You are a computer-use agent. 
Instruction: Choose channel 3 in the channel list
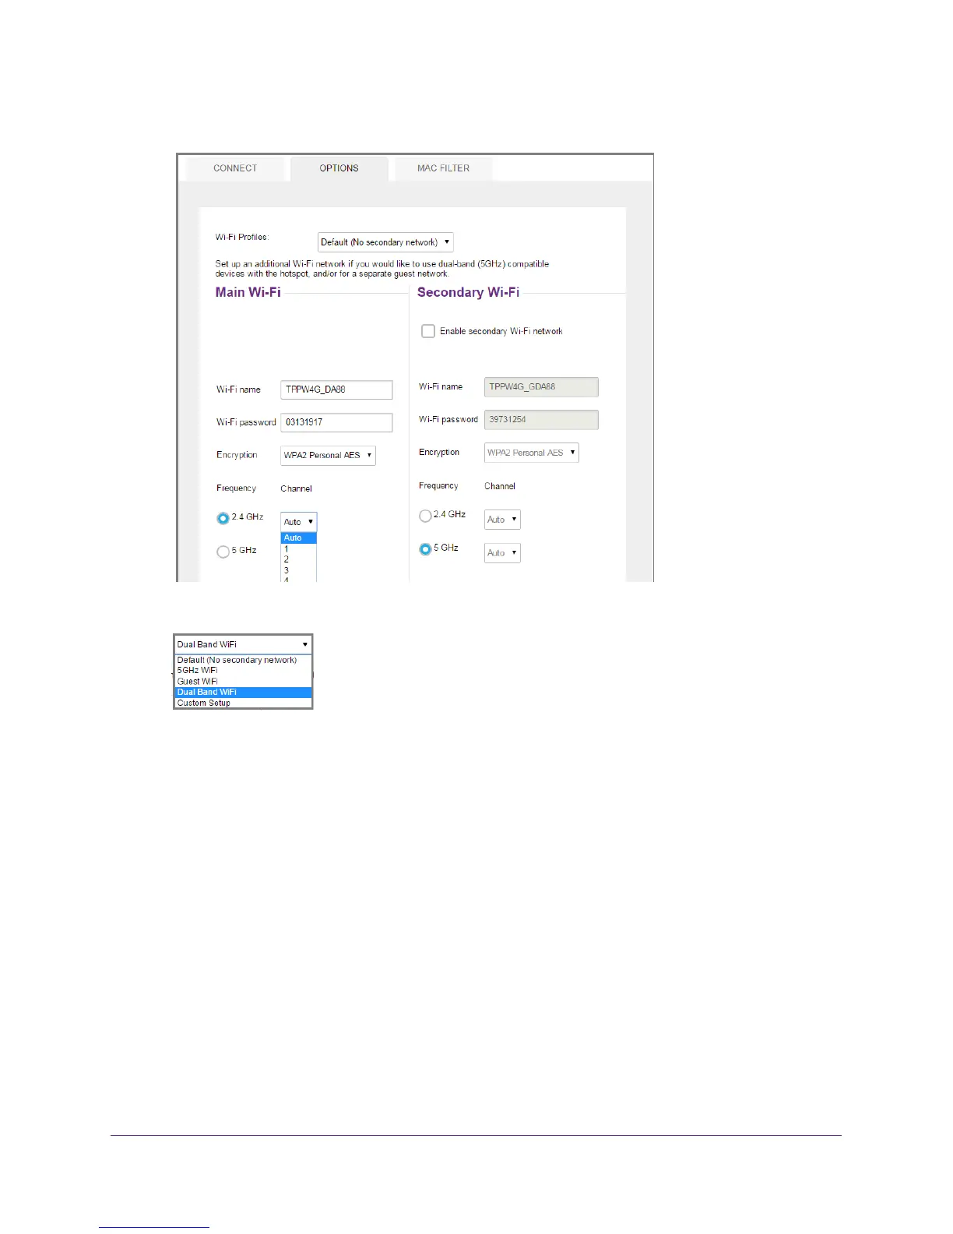299,570
